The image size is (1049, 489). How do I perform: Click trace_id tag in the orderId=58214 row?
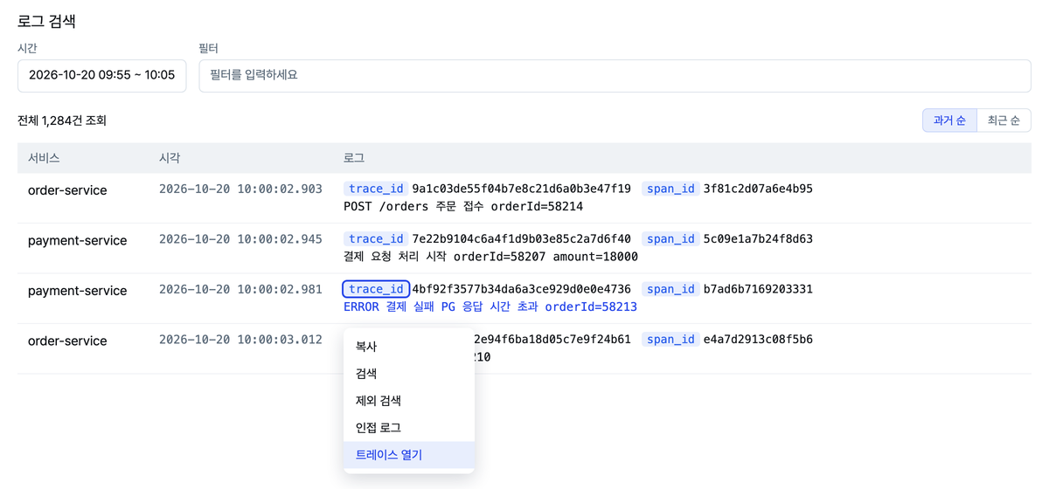tap(376, 189)
